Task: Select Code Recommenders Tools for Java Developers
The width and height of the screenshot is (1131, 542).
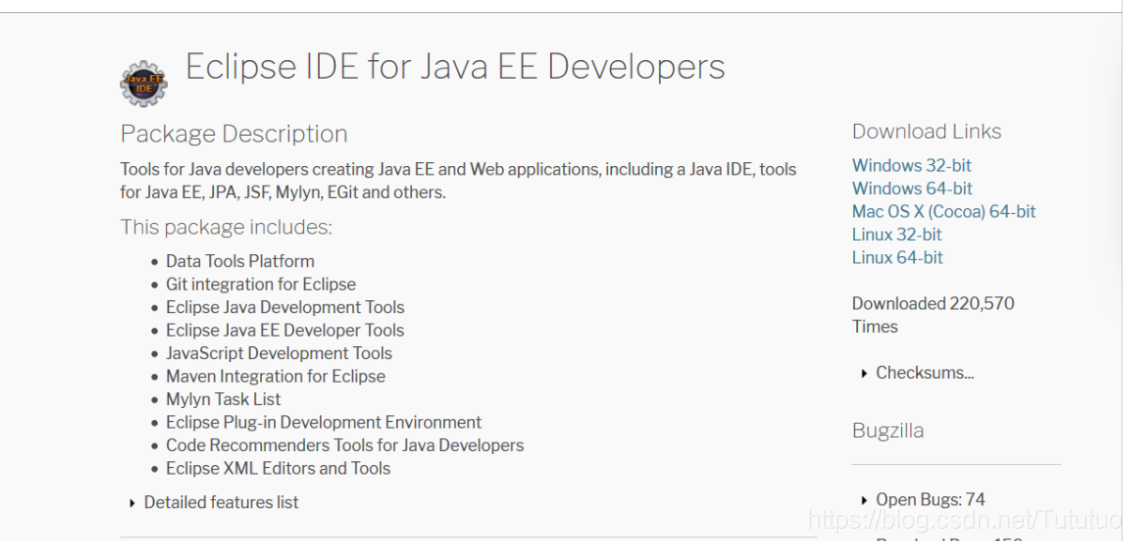Action: 344,445
